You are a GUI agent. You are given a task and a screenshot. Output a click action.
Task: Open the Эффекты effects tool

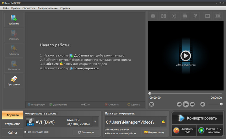[14, 50]
